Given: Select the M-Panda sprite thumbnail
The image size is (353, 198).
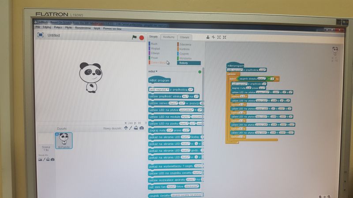Looking at the screenshot, I should click(64, 140).
